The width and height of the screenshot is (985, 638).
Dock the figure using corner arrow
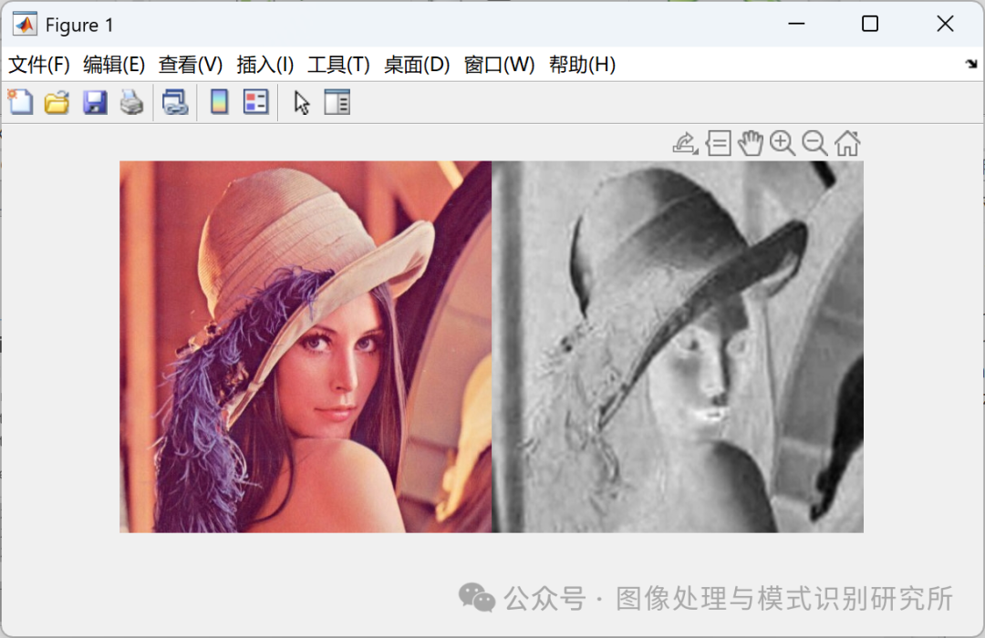[971, 64]
